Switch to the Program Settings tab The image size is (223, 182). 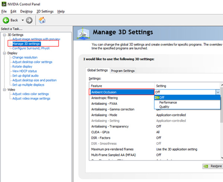coord(123,70)
